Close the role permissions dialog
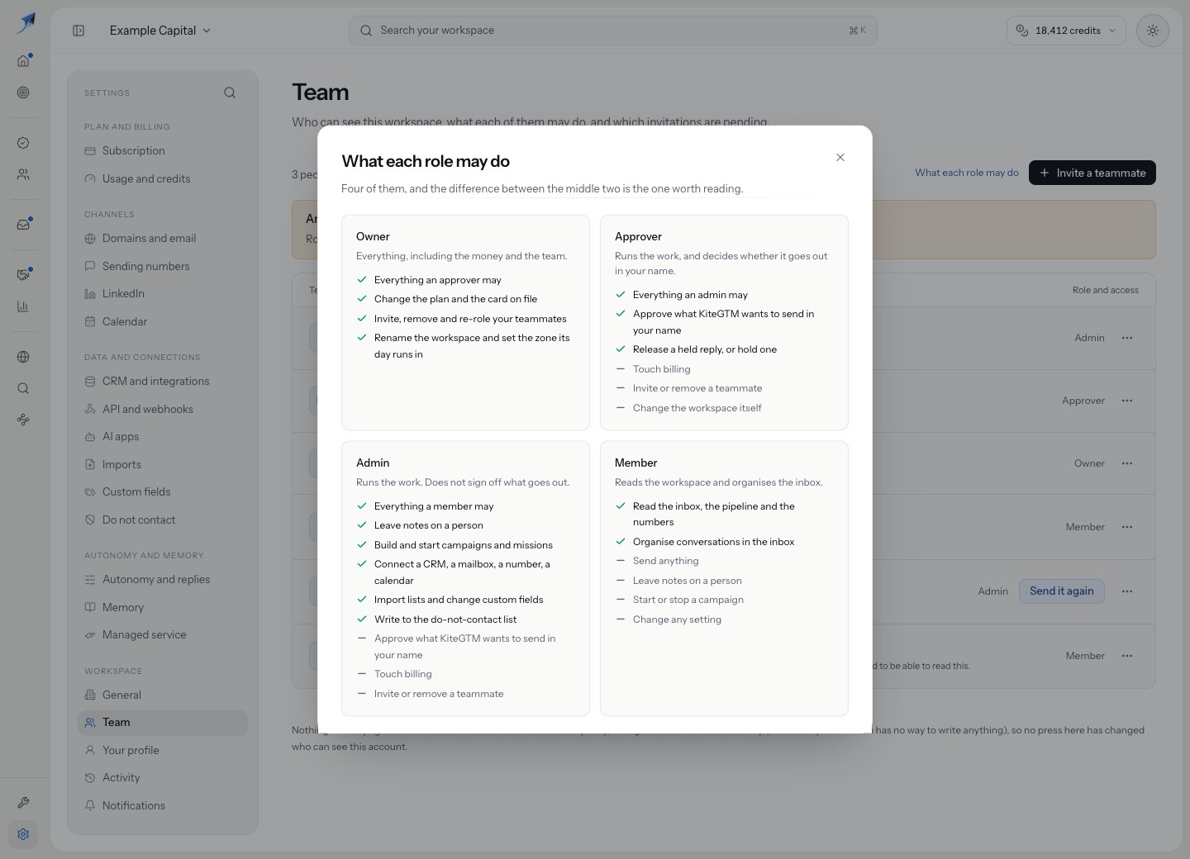1190x859 pixels. pyautogui.click(x=840, y=157)
